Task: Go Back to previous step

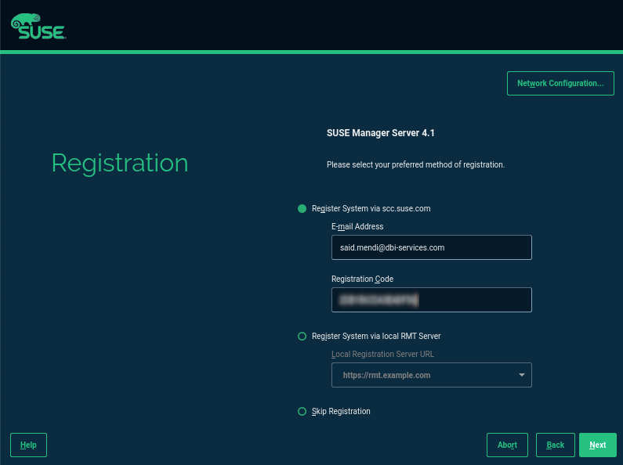Action: point(556,445)
